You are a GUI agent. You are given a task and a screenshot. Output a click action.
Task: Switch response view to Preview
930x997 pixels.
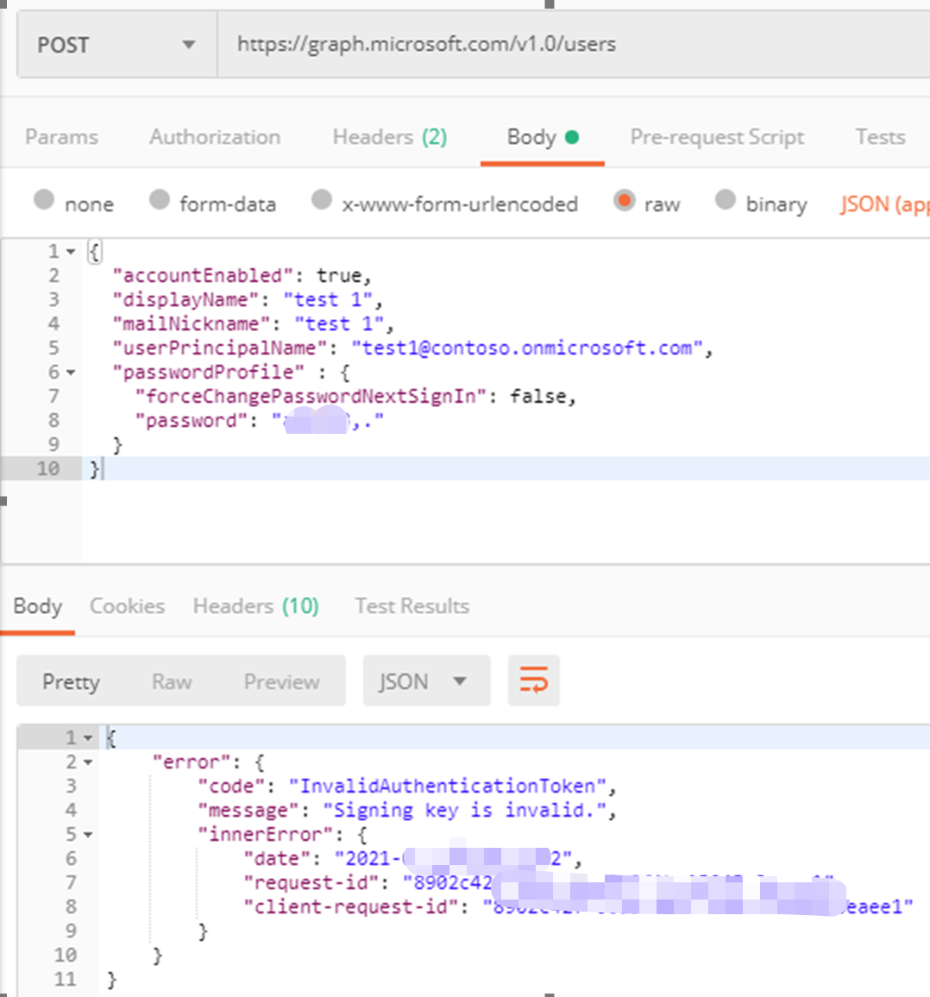click(281, 682)
